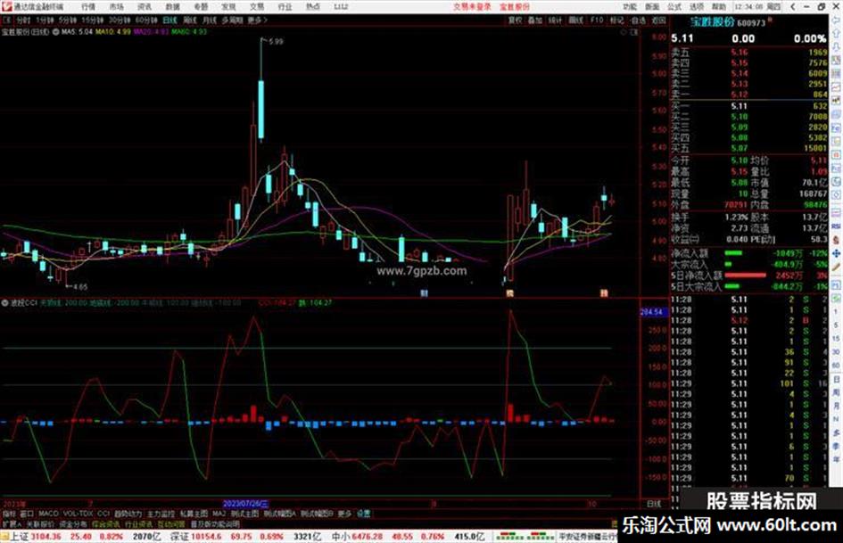Viewport: 843px width, 543px height.
Task: Switch chart to 分时 period
Action: pos(23,20)
